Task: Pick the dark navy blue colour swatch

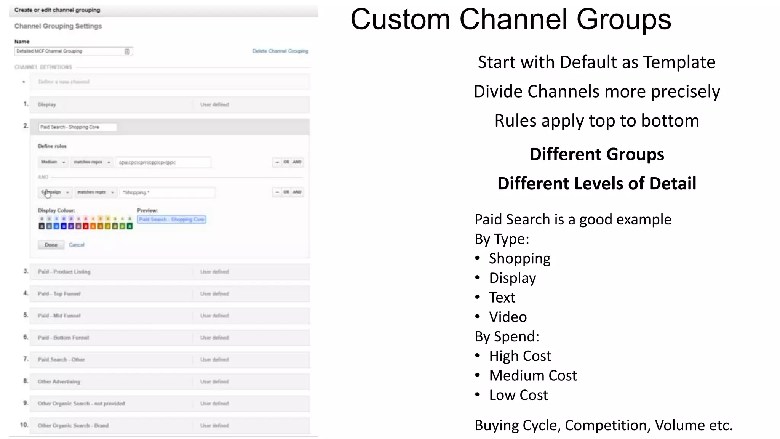Action: [64, 226]
